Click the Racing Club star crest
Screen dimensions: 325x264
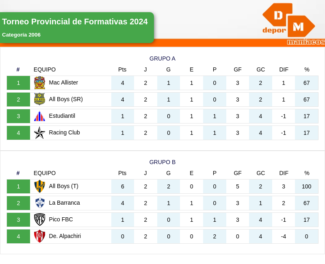[39, 133]
